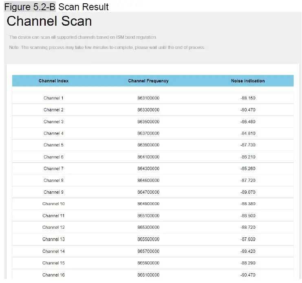This screenshot has height=283, width=302.
Task: Click the Channel Index column header
Action: tap(53, 81)
